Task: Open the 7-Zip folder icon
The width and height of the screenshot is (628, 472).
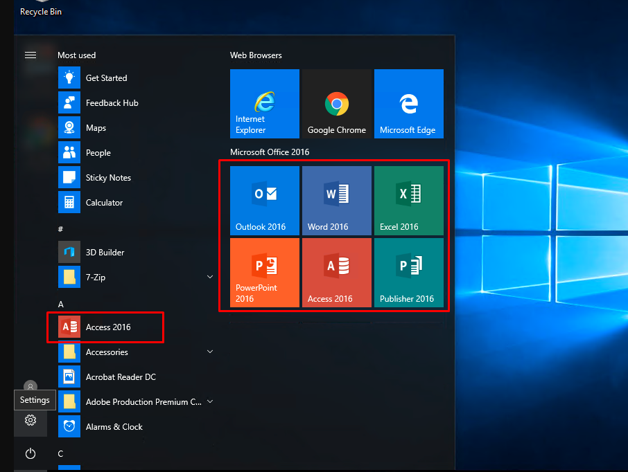Action: coord(69,277)
